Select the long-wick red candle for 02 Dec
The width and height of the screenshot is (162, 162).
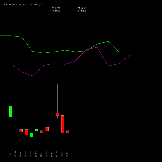[57, 114]
